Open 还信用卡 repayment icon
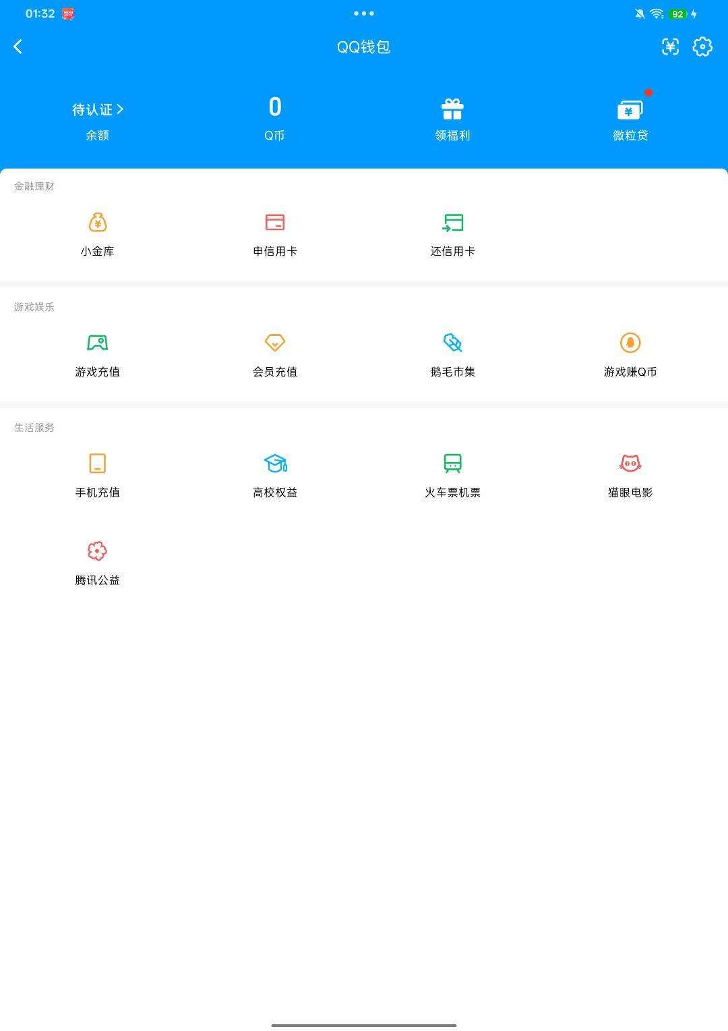 [452, 222]
